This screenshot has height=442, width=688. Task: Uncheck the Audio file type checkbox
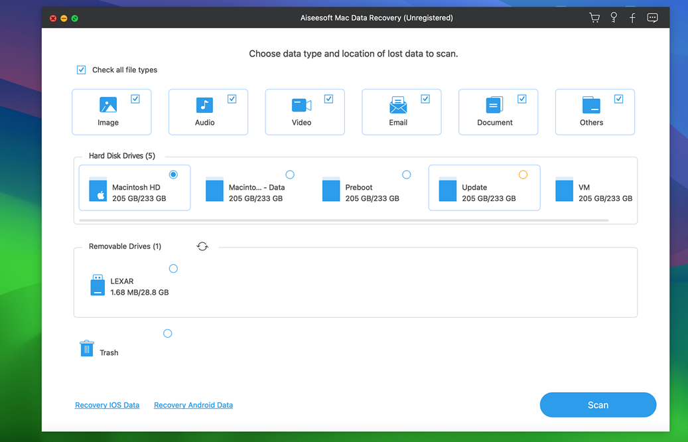[232, 99]
